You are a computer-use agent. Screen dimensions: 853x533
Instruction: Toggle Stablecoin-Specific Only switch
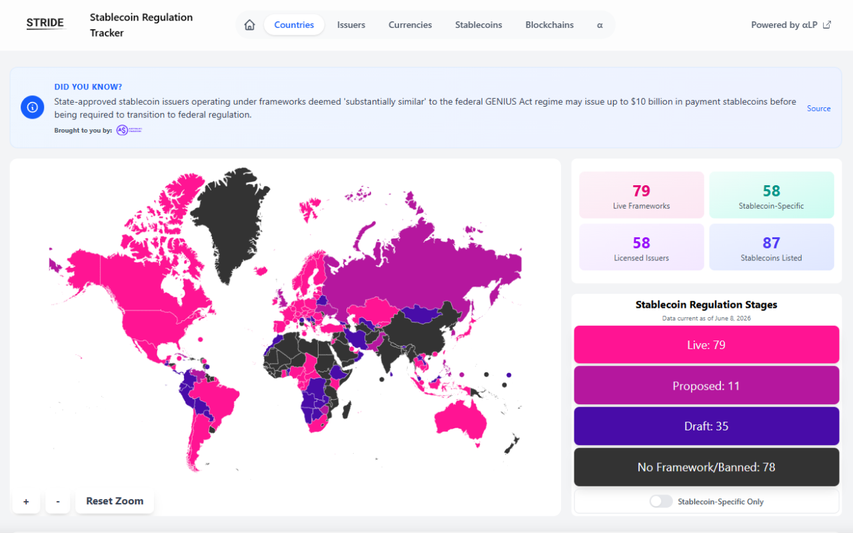tap(661, 502)
